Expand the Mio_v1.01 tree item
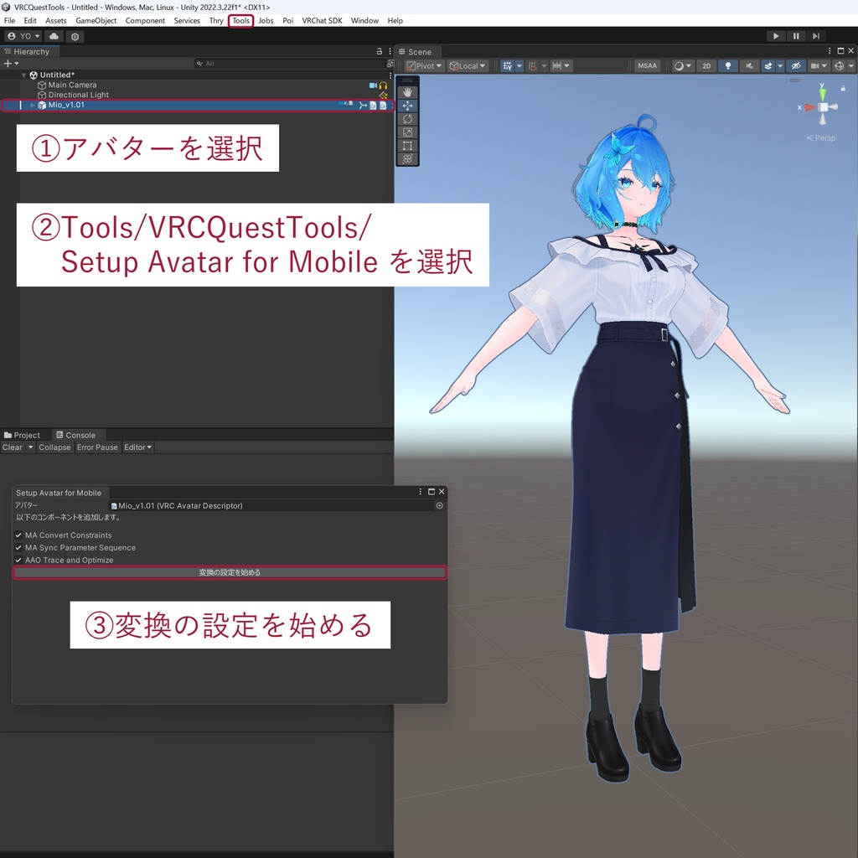The height and width of the screenshot is (858, 858). (33, 105)
